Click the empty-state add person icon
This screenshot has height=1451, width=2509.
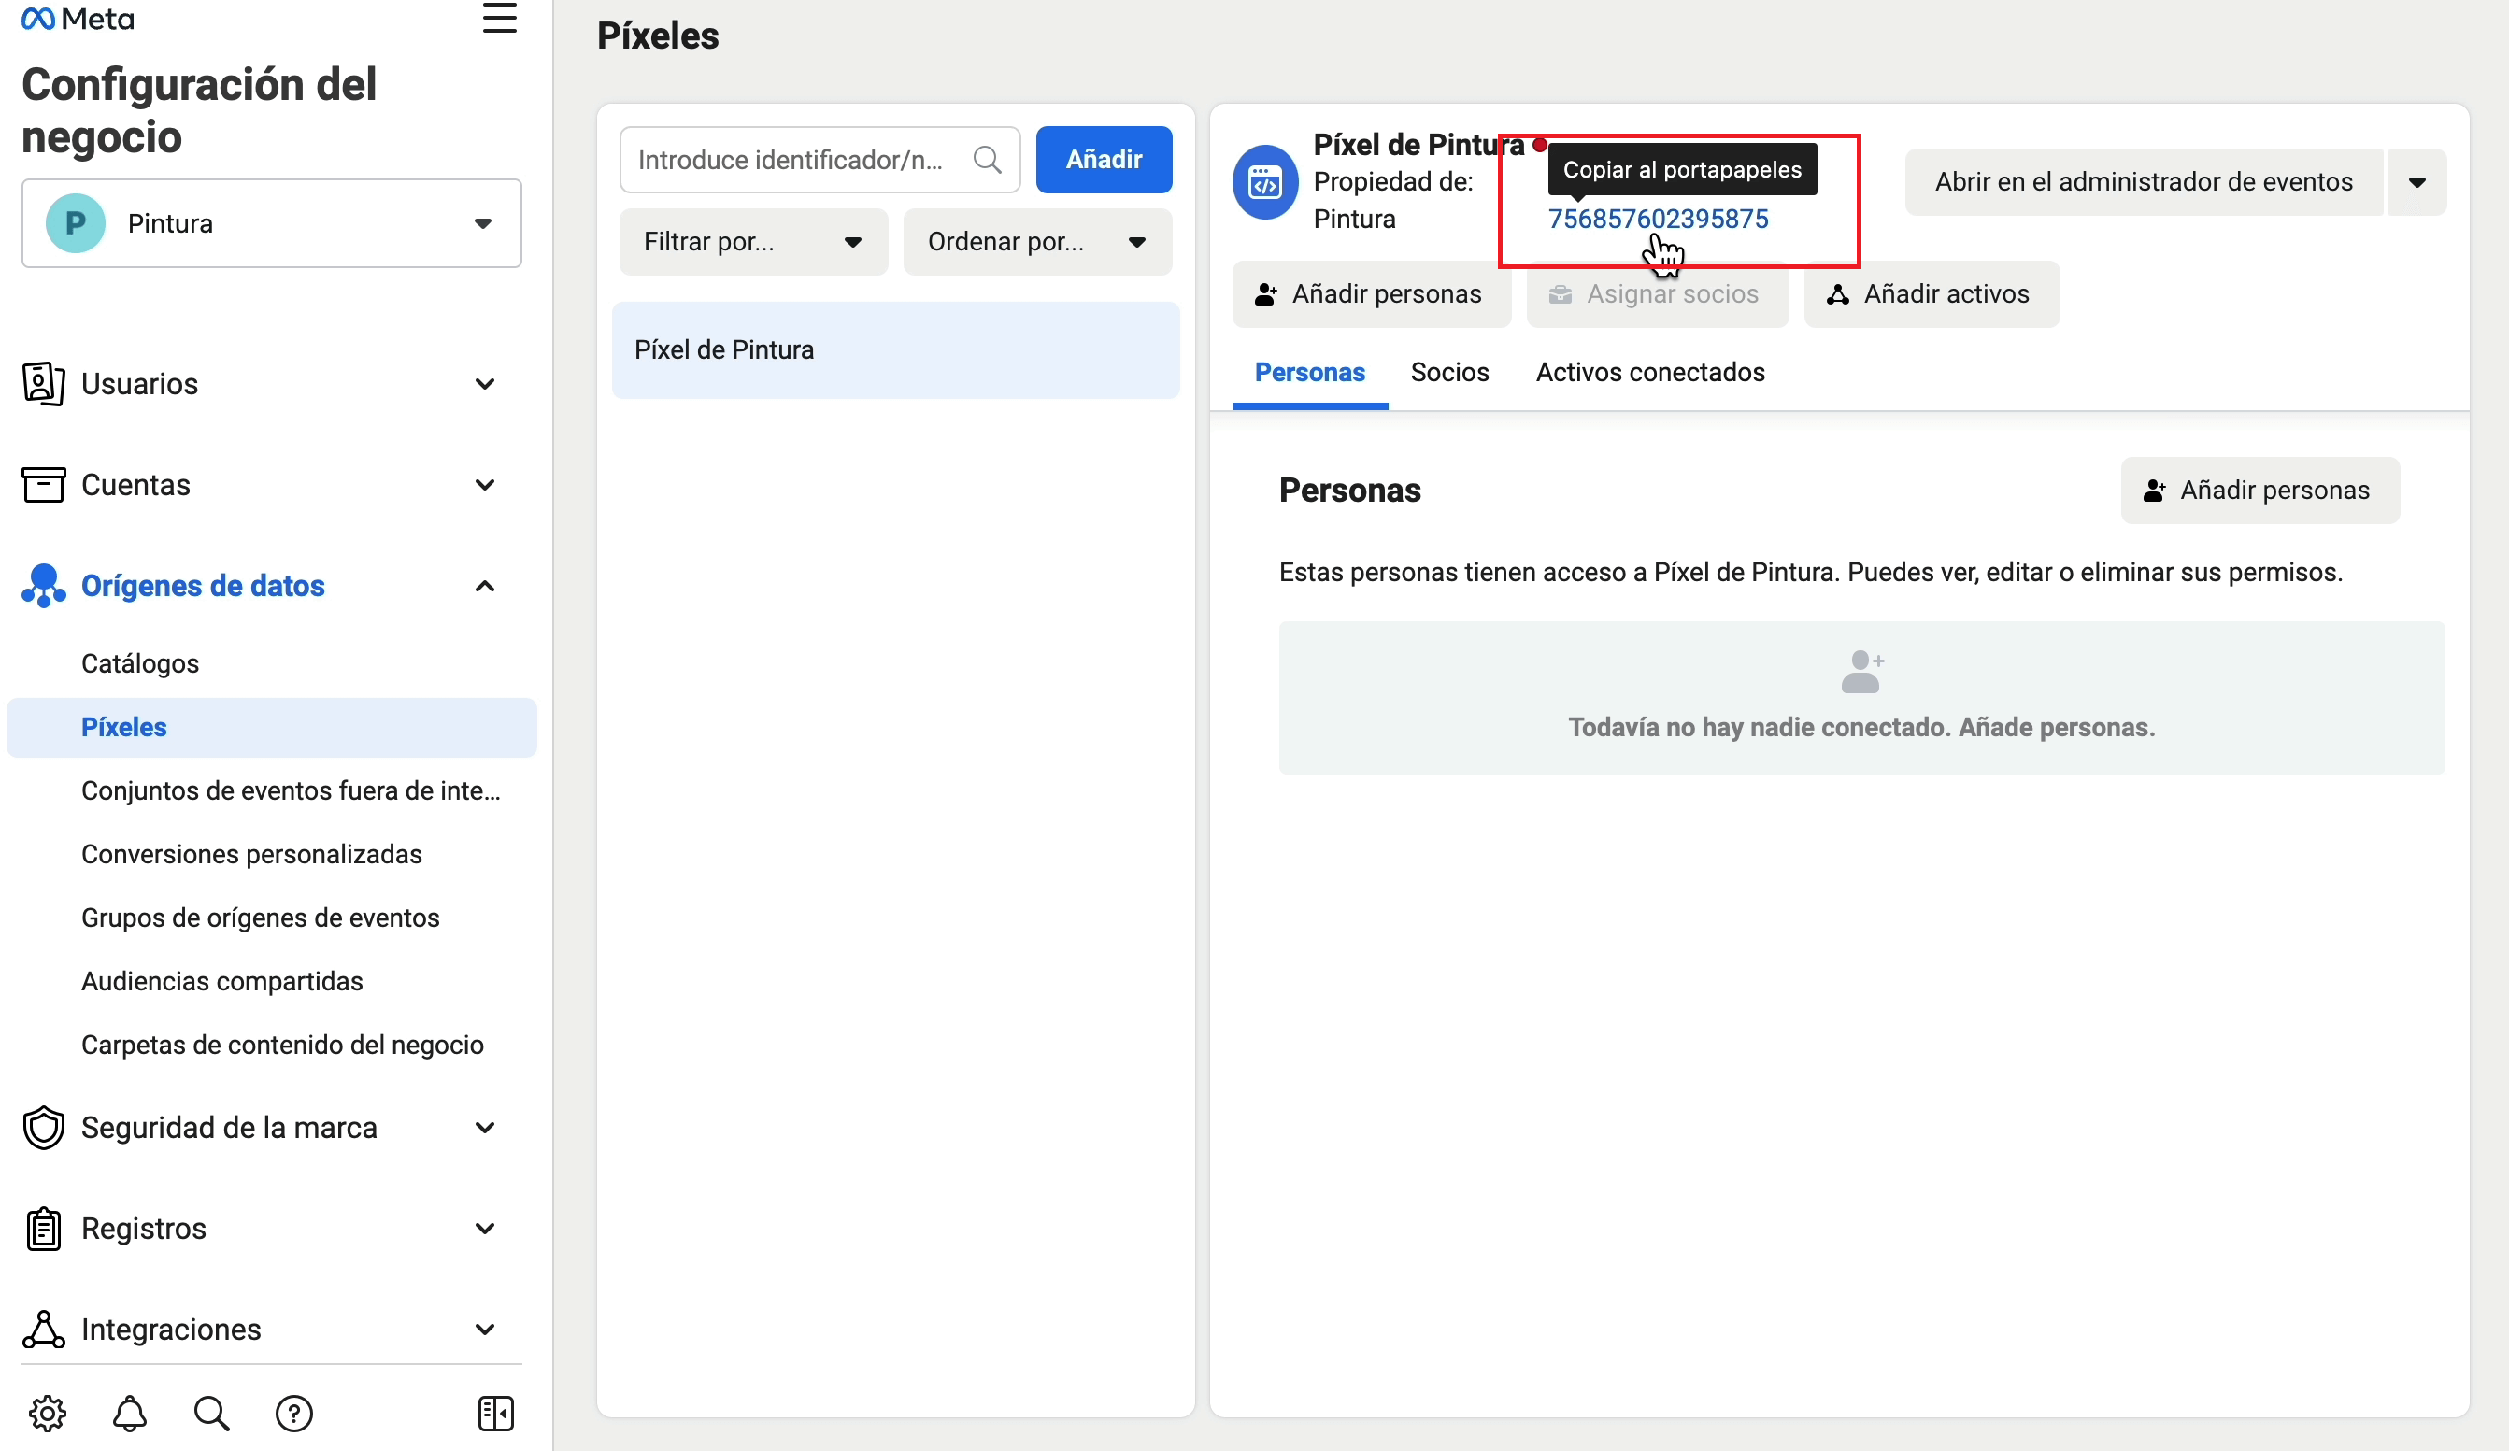click(1860, 672)
